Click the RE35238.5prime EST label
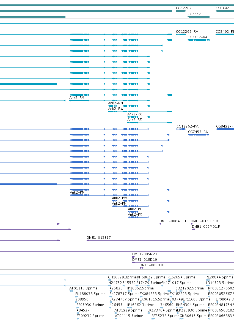 (x=165, y=316)
